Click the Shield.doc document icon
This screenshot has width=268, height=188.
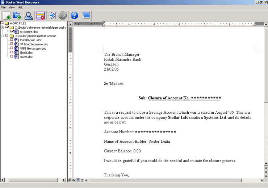(x=16, y=53)
